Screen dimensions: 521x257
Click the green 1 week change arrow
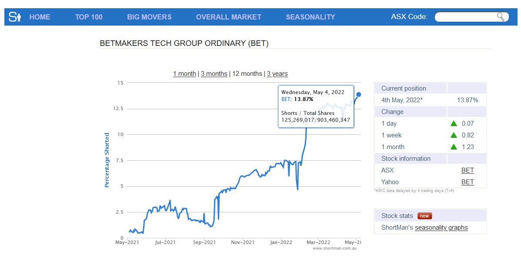tap(454, 135)
